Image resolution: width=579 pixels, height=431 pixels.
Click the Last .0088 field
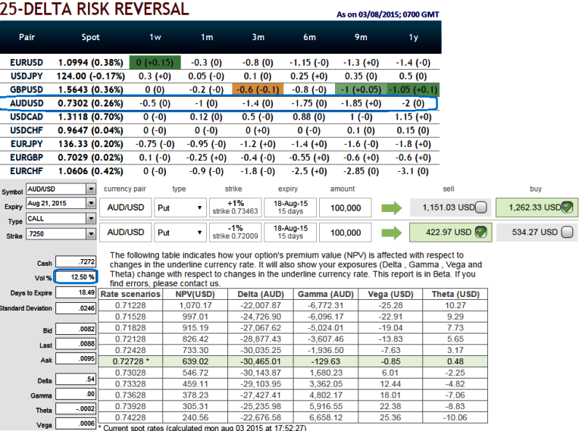(76, 344)
